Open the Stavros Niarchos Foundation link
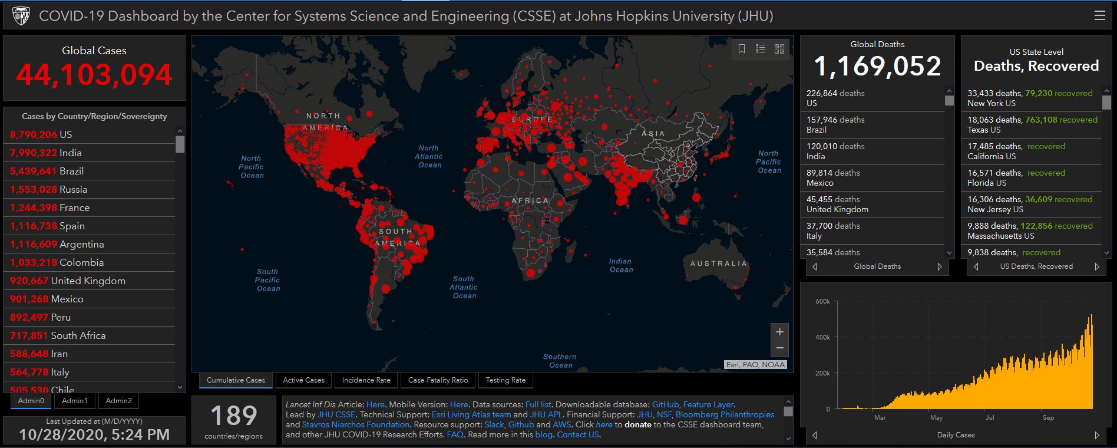Viewport: 1117px width, 448px height. point(356,424)
